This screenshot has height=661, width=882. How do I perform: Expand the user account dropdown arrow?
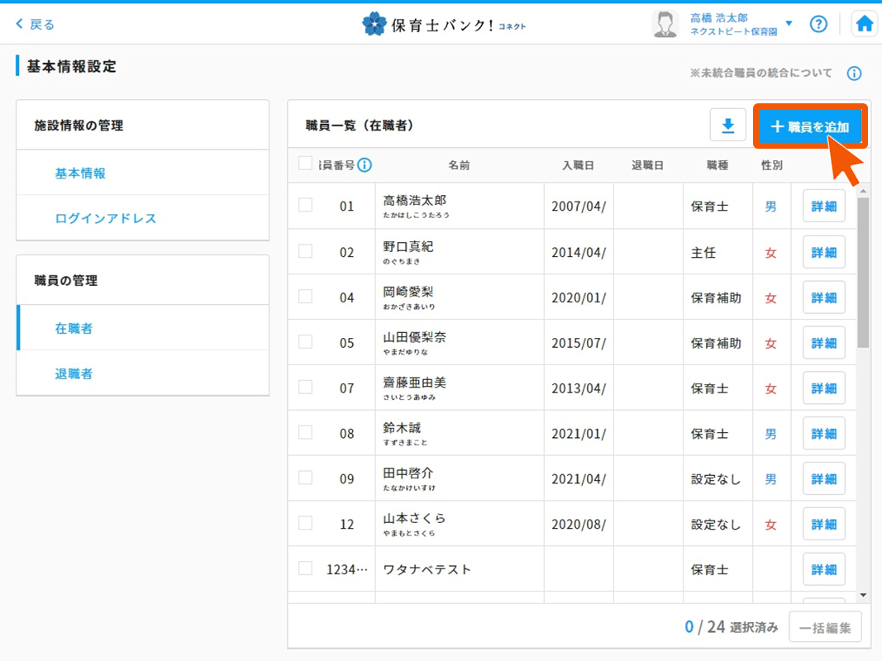789,24
